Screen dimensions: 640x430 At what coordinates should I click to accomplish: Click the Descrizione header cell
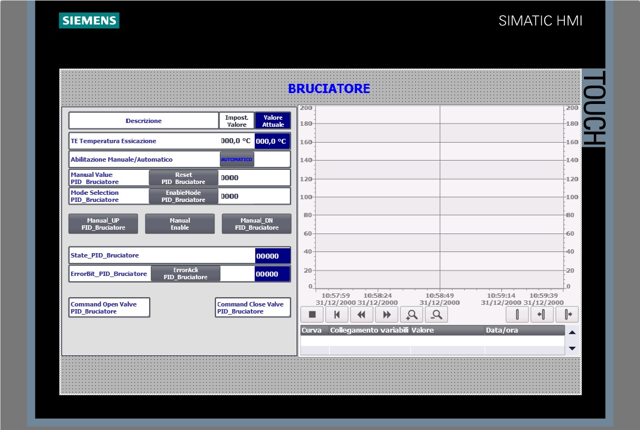[x=144, y=121]
